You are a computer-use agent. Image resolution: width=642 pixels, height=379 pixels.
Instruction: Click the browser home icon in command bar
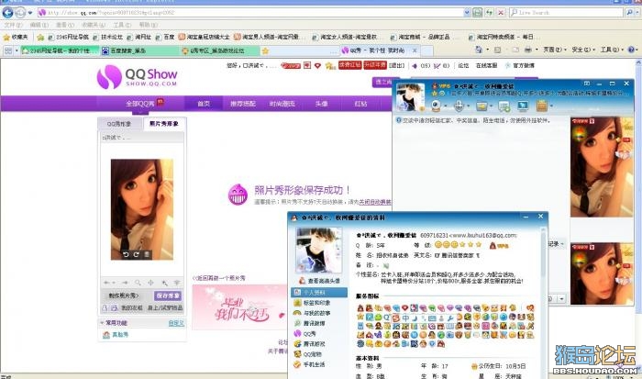[479, 50]
